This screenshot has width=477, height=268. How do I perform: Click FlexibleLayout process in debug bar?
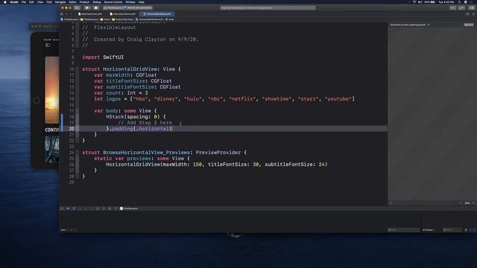(129, 208)
